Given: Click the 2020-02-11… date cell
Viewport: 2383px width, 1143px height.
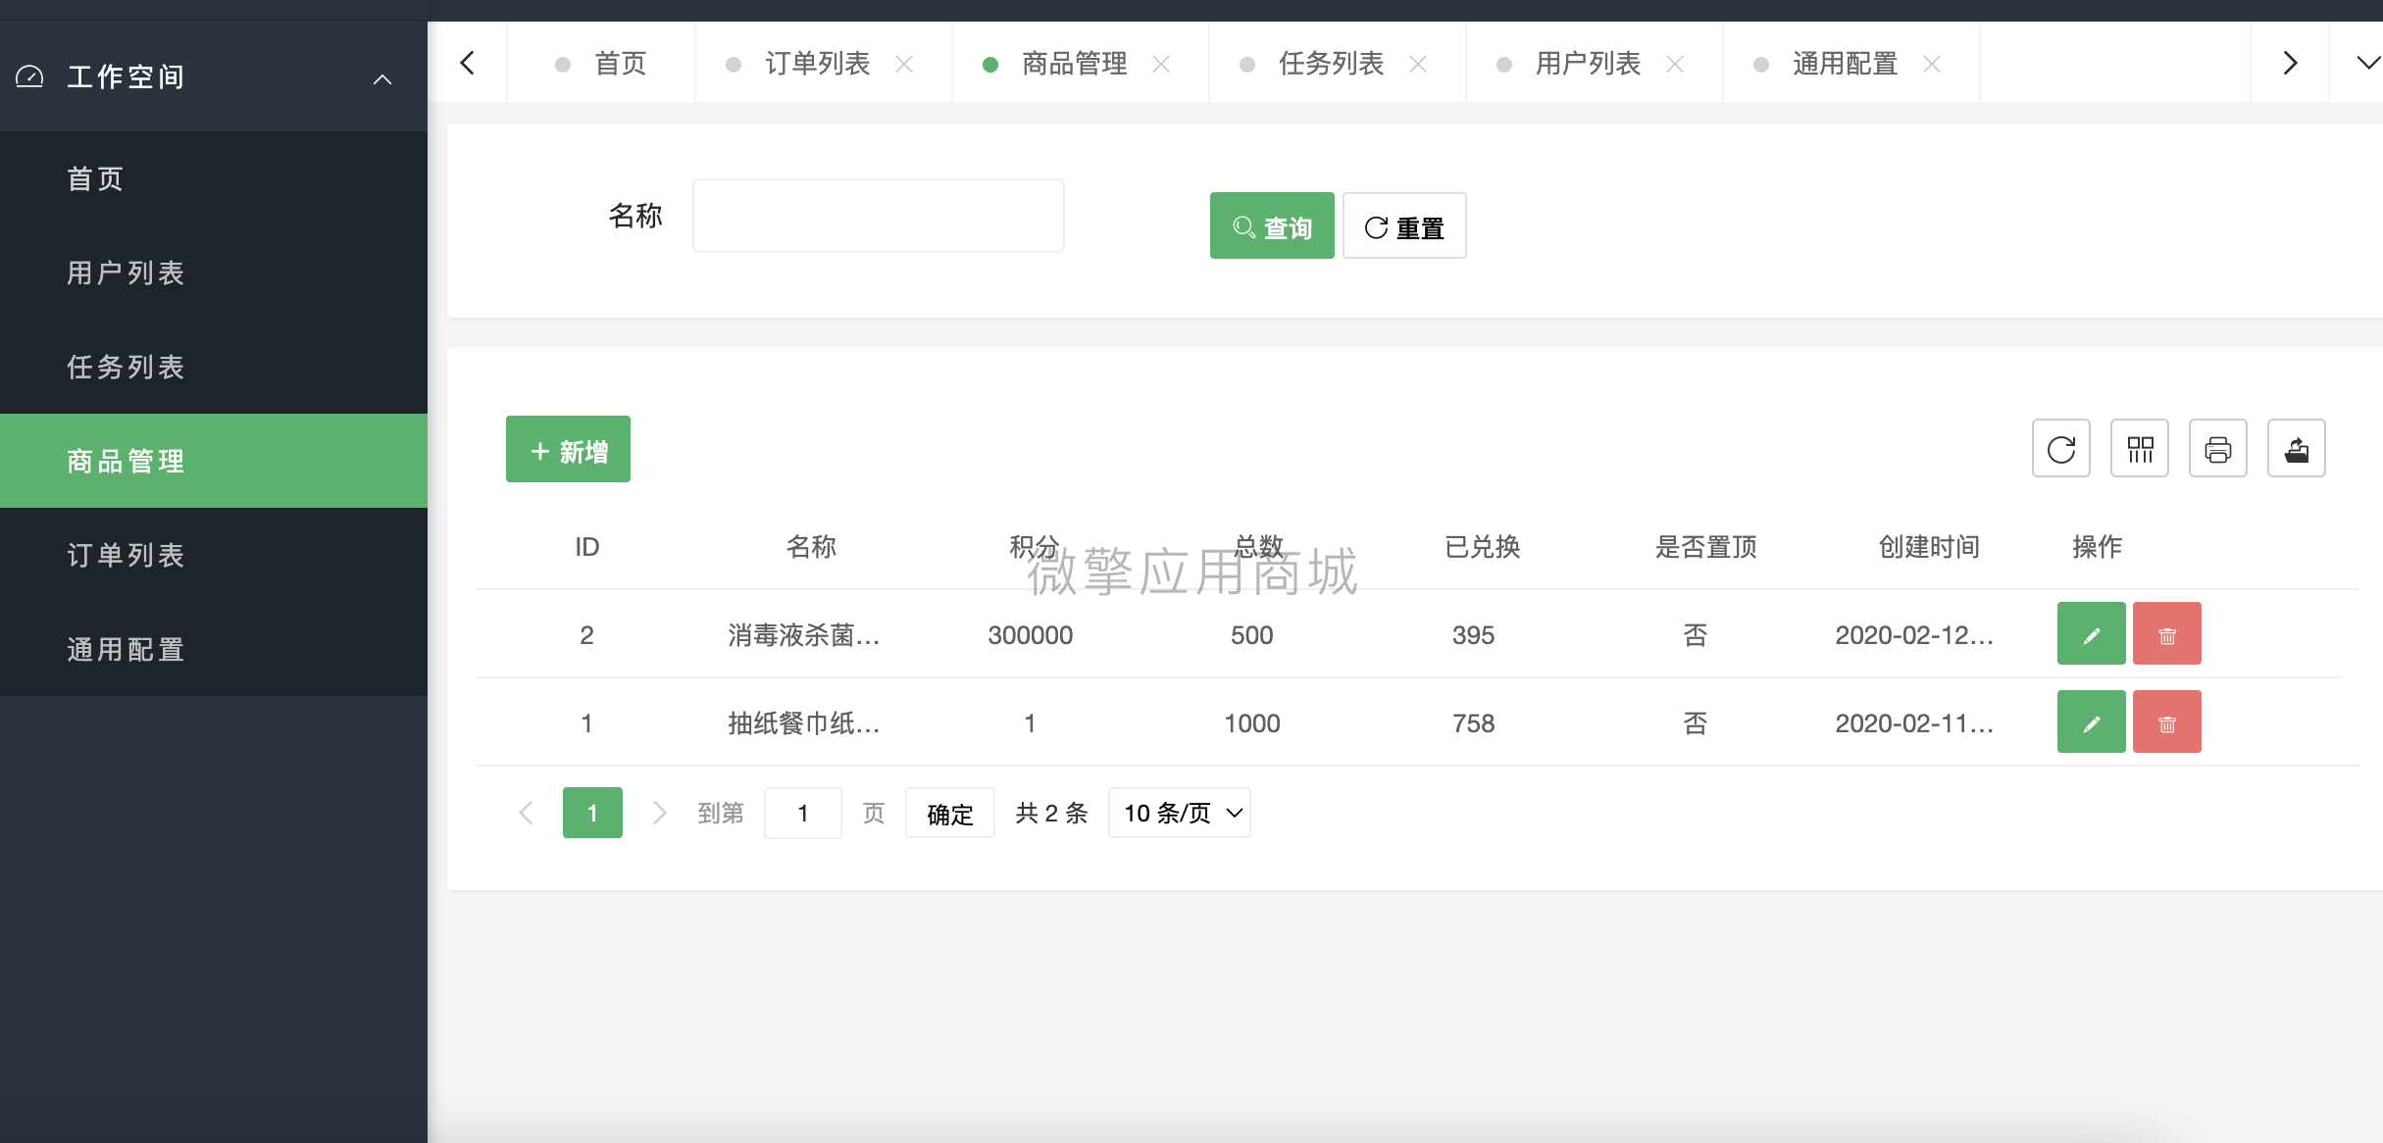Looking at the screenshot, I should coord(1915,723).
